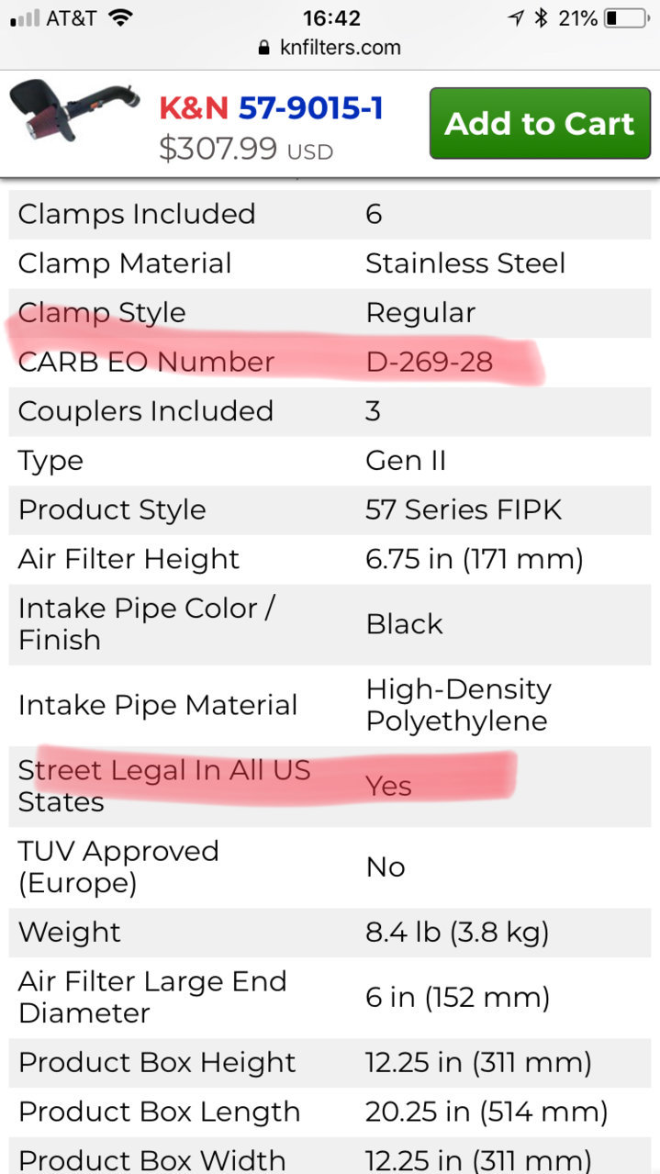Tap the battery icon in status bar
Viewport: 660px width, 1174px height.
[626, 17]
